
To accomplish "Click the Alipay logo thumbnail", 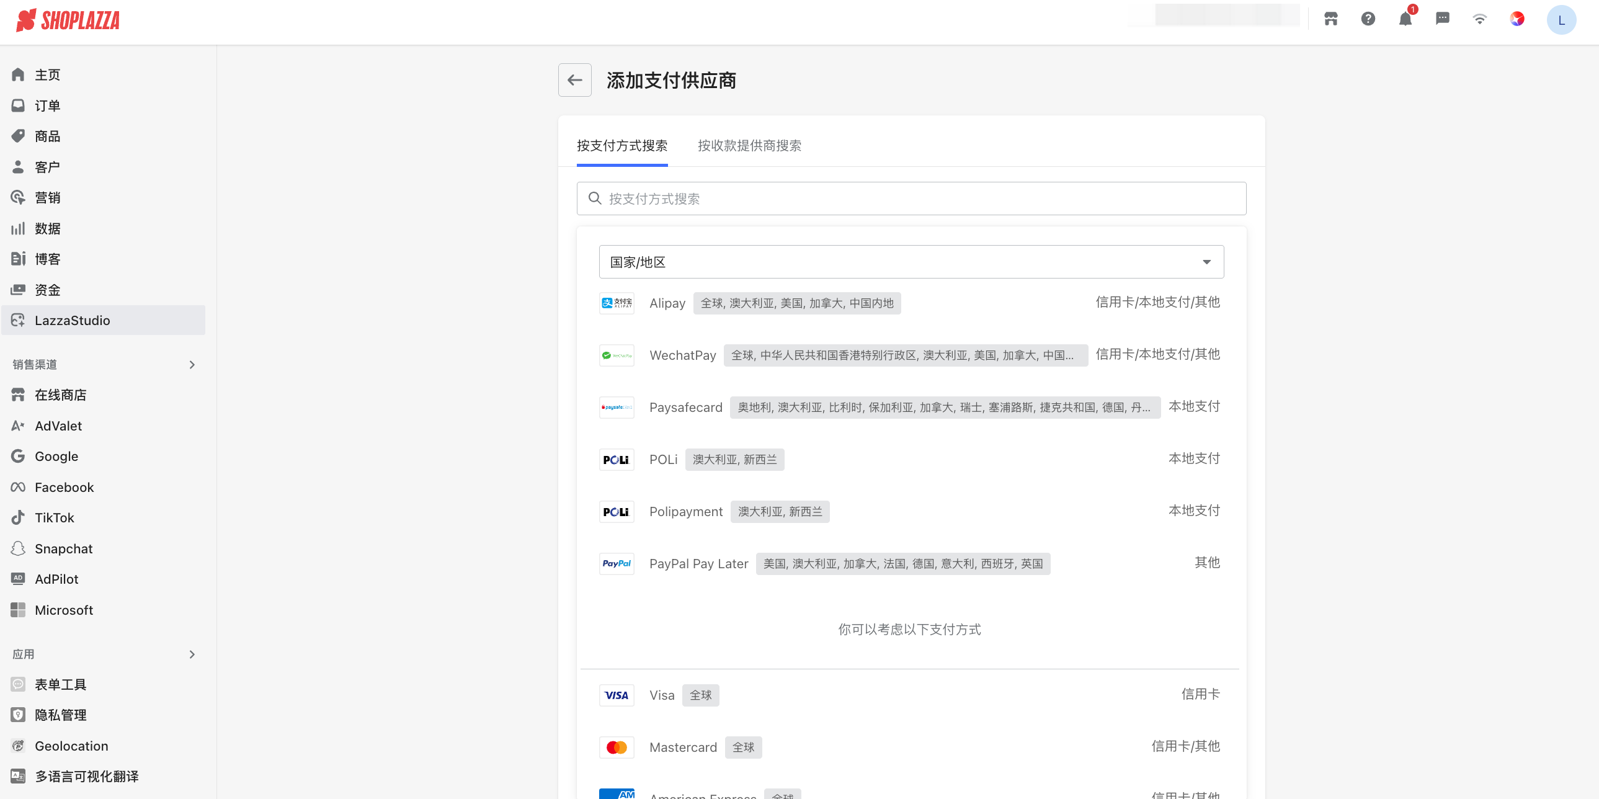I will [617, 303].
